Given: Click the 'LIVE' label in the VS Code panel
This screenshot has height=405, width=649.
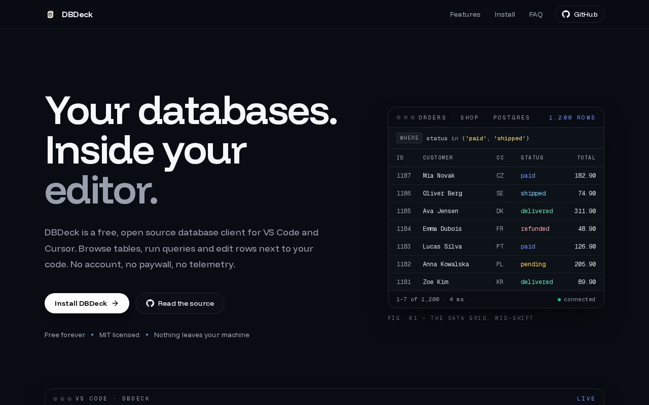Looking at the screenshot, I should click(586, 398).
